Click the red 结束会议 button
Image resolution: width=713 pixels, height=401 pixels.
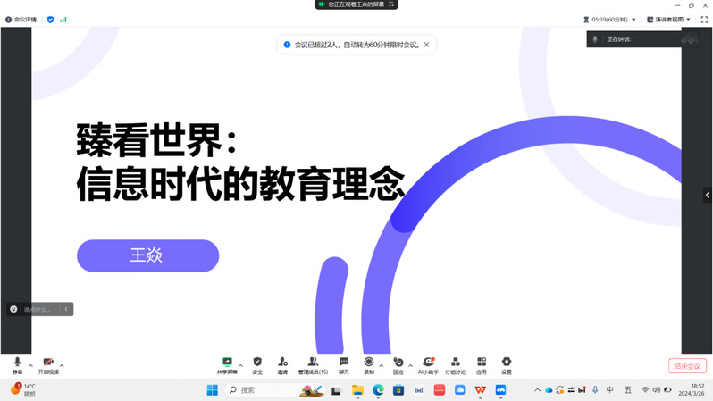(687, 366)
